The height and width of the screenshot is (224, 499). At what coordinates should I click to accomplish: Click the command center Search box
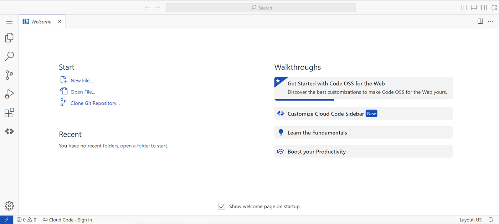[x=261, y=7]
